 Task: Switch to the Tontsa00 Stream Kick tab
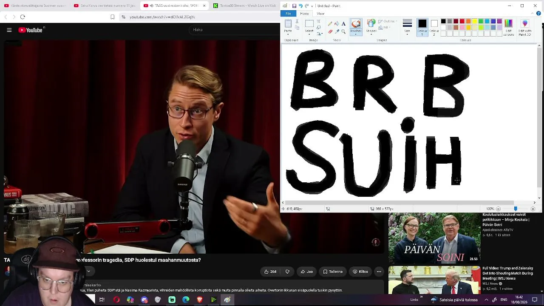244,6
